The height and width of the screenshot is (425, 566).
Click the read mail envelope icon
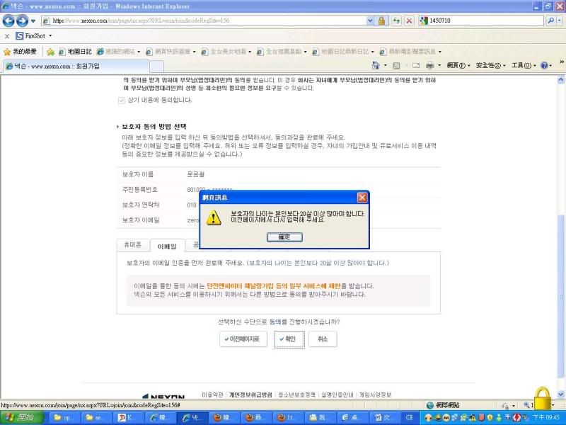[416, 66]
